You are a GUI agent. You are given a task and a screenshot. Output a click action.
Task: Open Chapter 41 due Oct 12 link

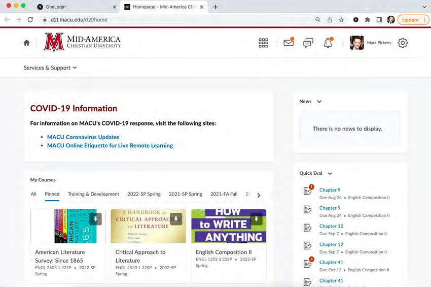[331, 263]
